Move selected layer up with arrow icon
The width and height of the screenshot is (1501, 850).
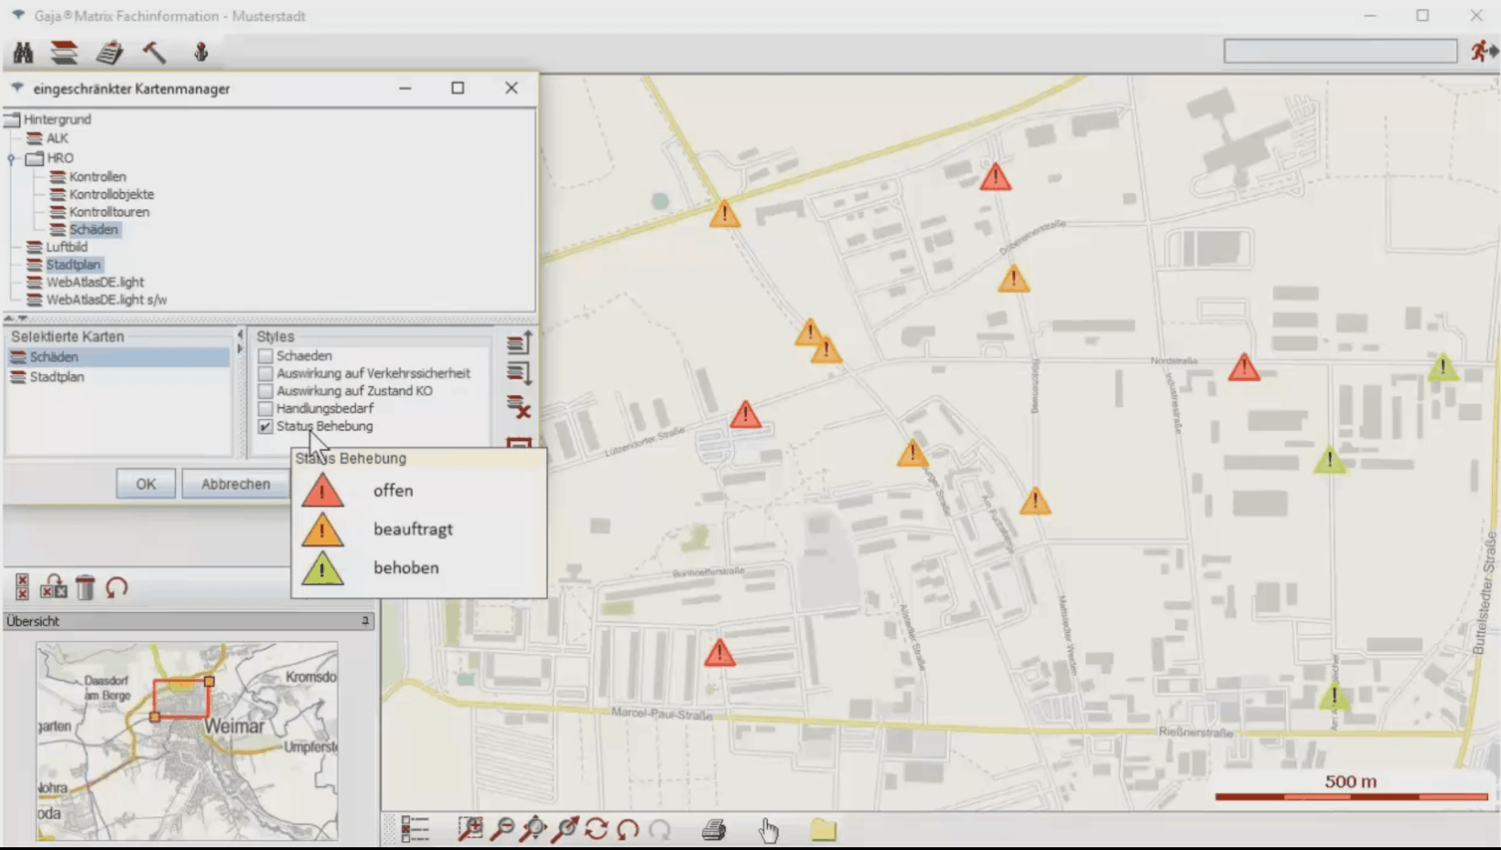[x=519, y=343]
